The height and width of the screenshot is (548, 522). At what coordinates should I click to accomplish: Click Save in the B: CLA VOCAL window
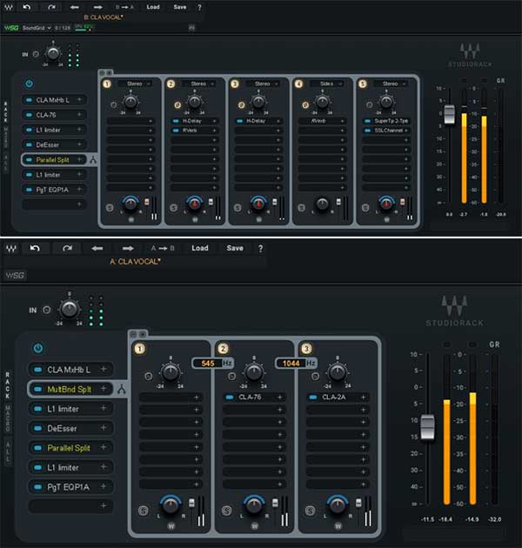point(180,7)
